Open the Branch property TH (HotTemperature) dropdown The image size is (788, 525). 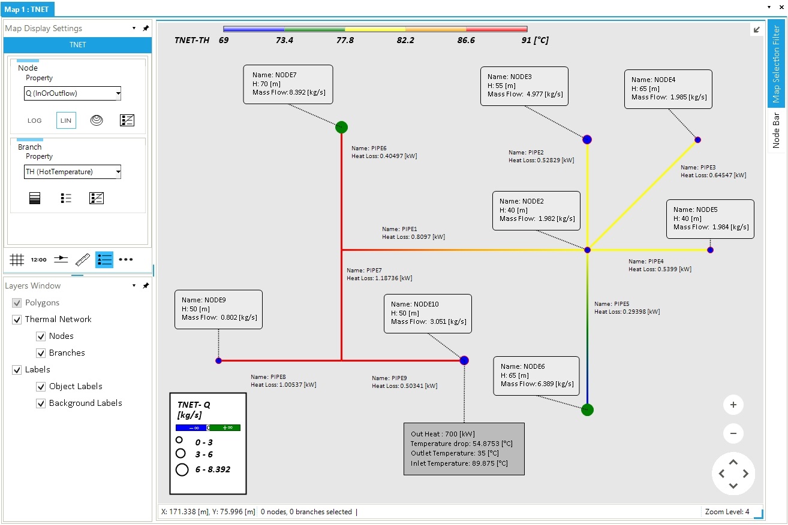[73, 172]
